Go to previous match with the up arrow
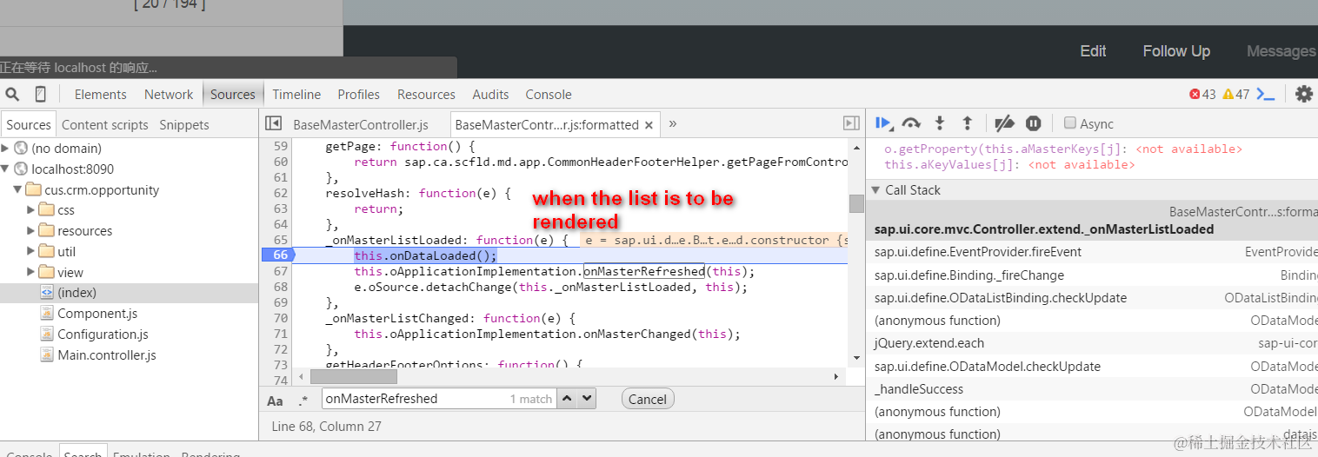This screenshot has width=1318, height=457. coord(567,399)
